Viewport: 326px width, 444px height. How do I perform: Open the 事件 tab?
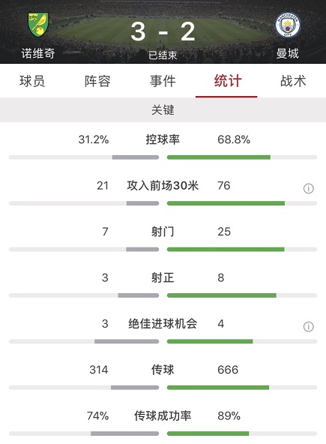(x=163, y=81)
